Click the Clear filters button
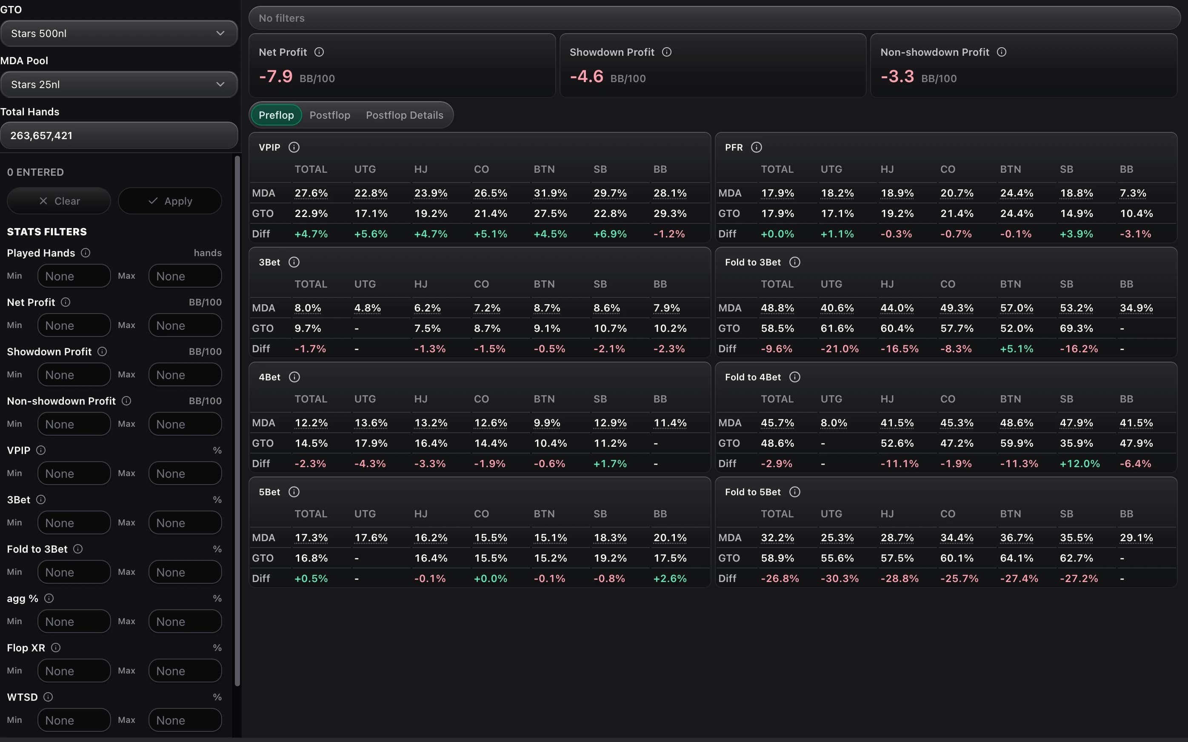This screenshot has height=742, width=1188. [59, 201]
